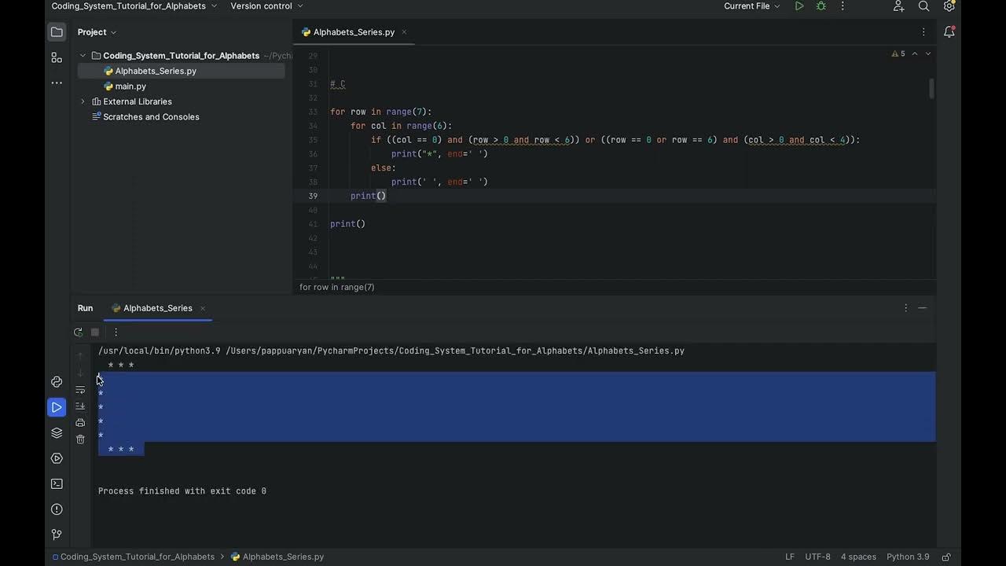
Task: Click Python 3.9 interpreter in status bar
Action: pos(908,557)
